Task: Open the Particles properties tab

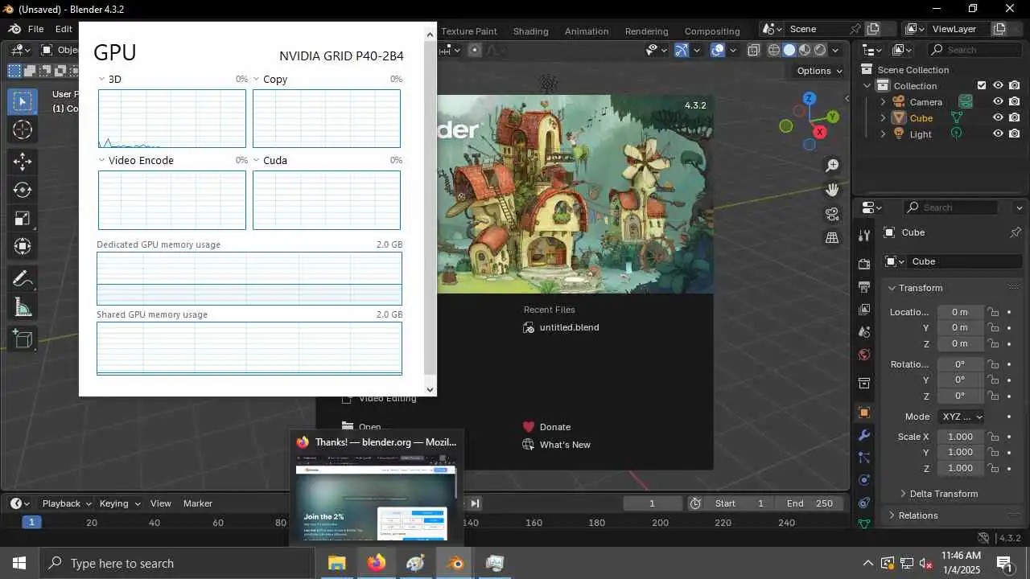Action: tap(864, 458)
